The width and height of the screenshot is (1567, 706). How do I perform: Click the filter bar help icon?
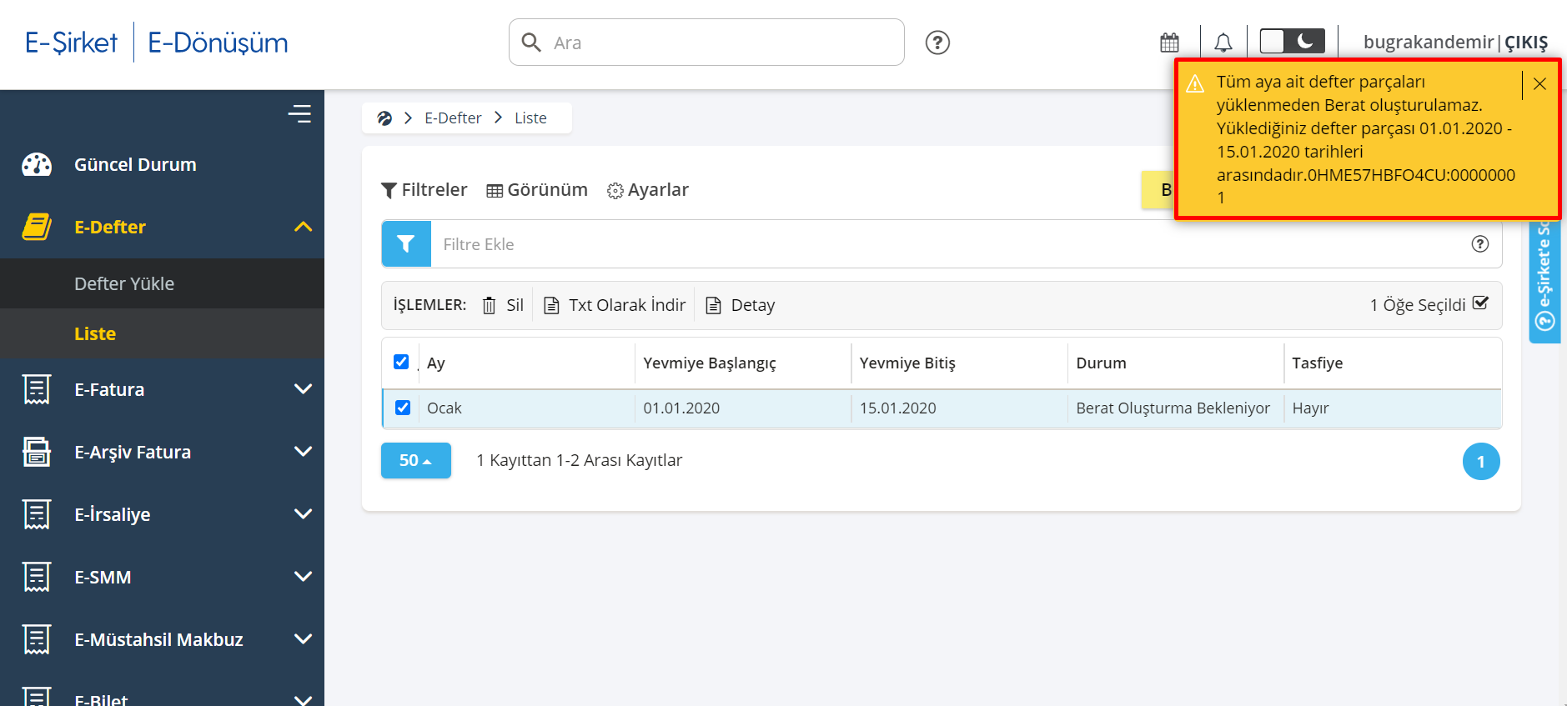[x=1480, y=243]
